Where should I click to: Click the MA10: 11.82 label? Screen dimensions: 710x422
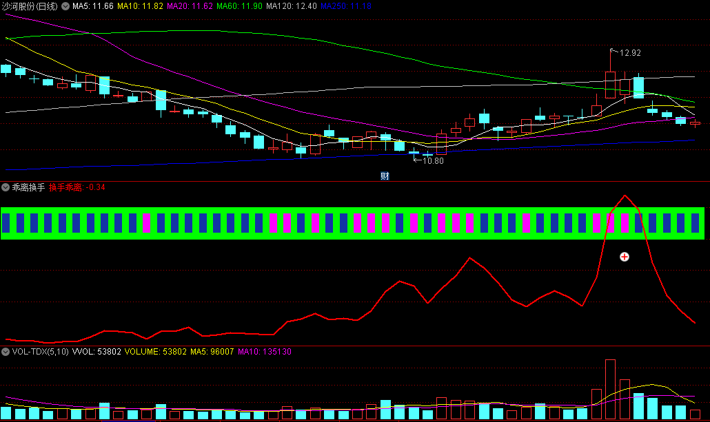(x=140, y=6)
